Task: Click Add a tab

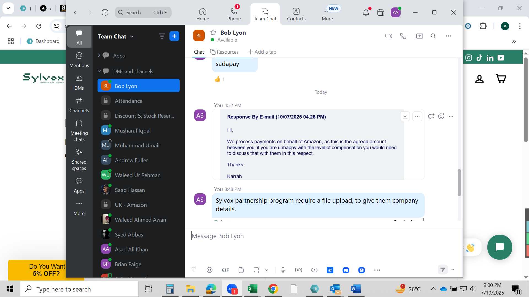Action: tap(262, 52)
